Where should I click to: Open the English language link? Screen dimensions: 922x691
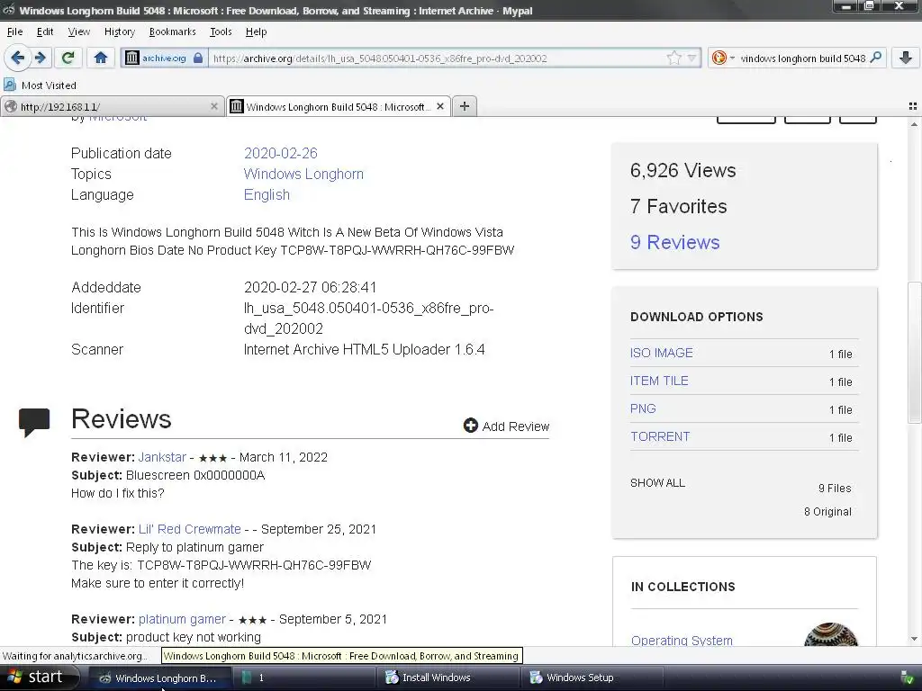coord(267,194)
